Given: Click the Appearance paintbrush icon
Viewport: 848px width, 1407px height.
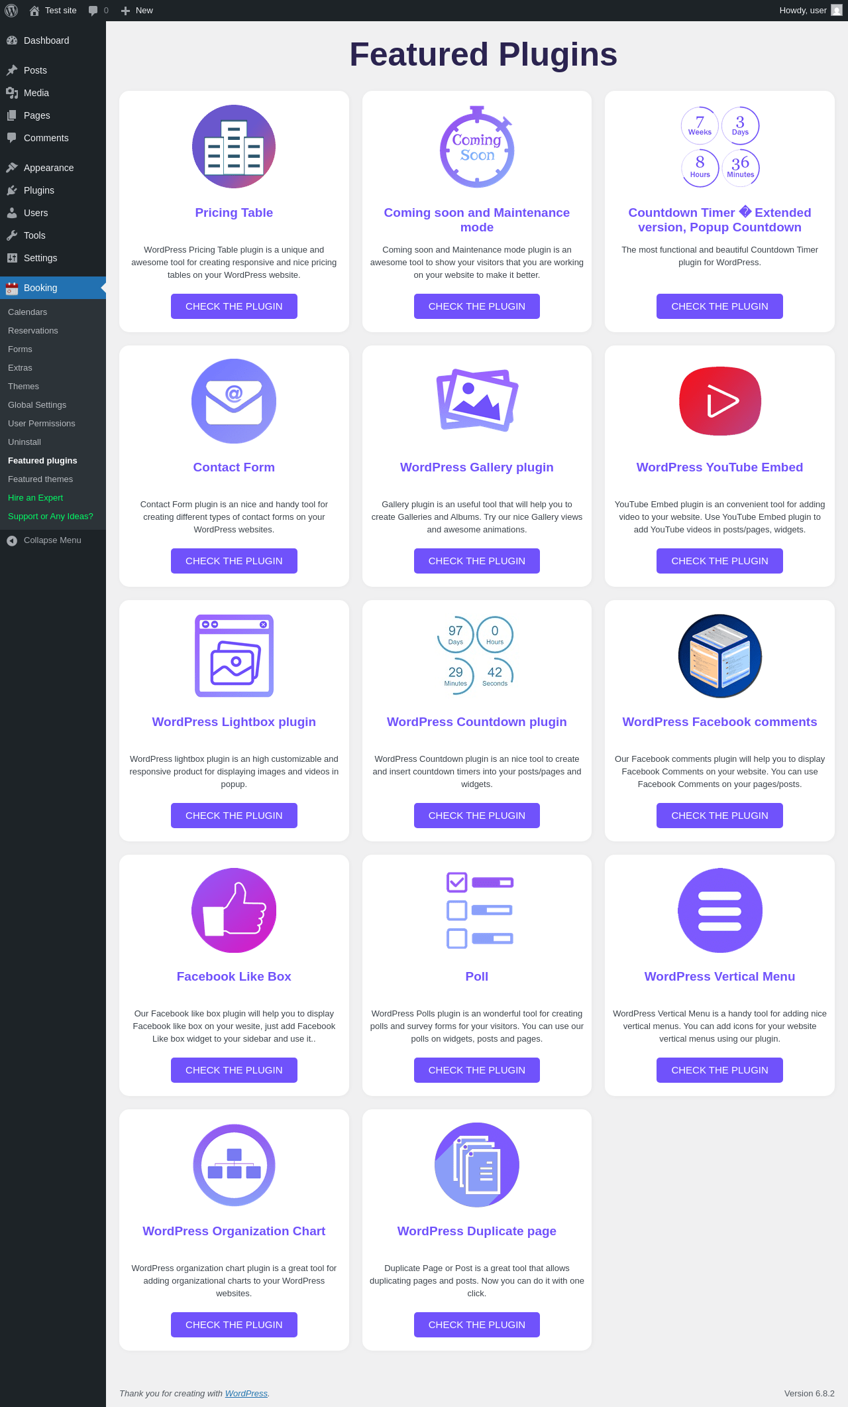Looking at the screenshot, I should pos(12,168).
